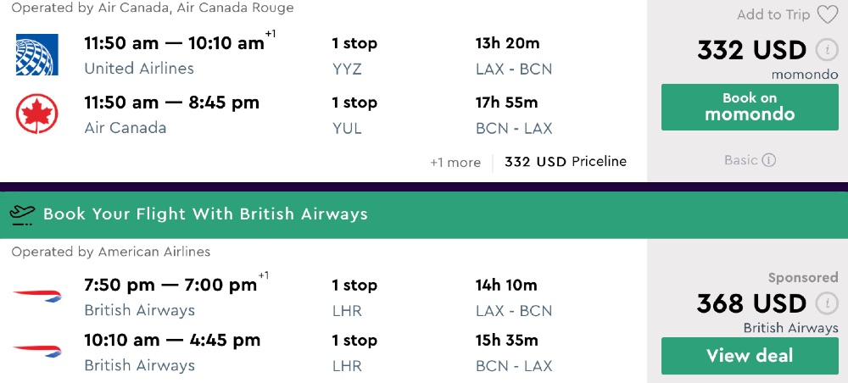Select the 332 USD Priceline offer

[565, 161]
